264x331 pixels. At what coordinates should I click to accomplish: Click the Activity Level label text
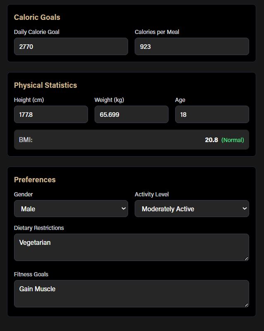(x=152, y=194)
